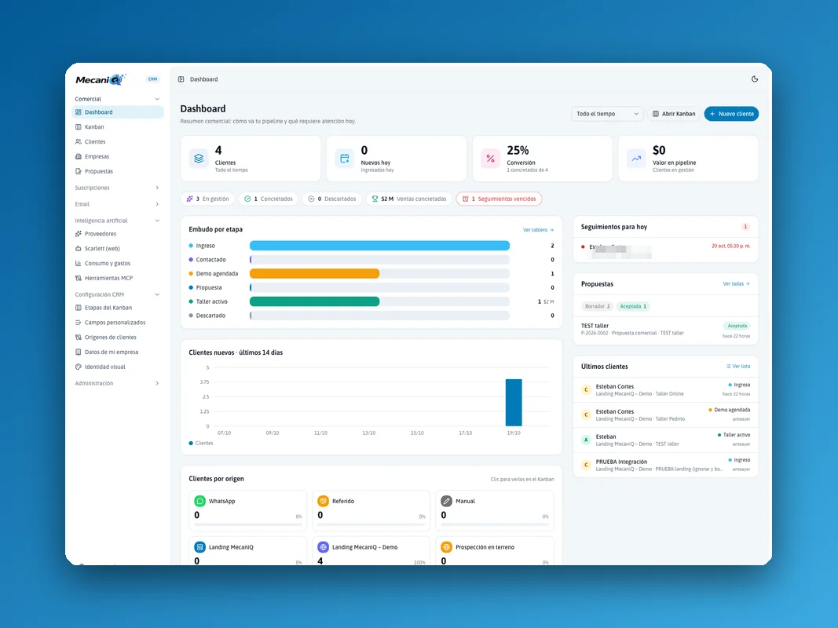Screen dimensions: 838x628
Task: Click the Dashboard breadcrumb text
Action: click(203, 79)
